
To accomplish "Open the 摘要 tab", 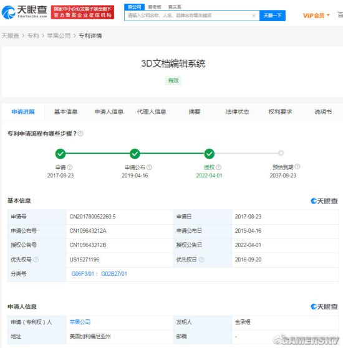I will 195,111.
